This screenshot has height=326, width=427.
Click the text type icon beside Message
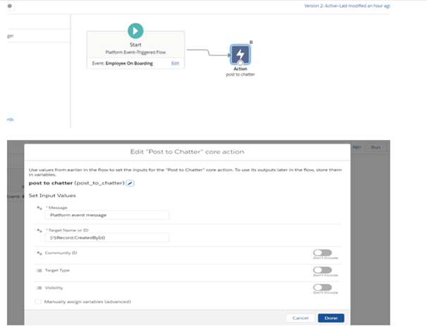39,208
